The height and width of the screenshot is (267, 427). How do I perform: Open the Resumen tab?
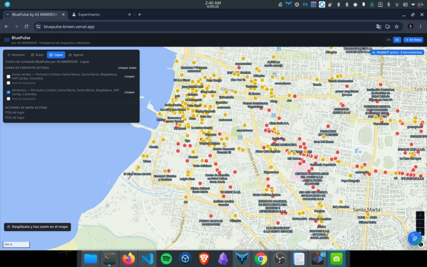click(16, 55)
